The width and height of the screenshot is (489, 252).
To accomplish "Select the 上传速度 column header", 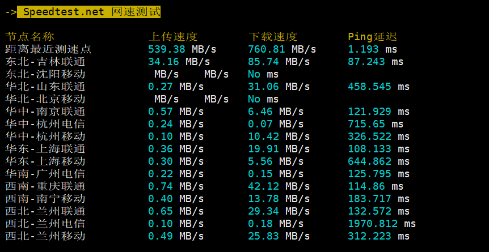I will (172, 37).
